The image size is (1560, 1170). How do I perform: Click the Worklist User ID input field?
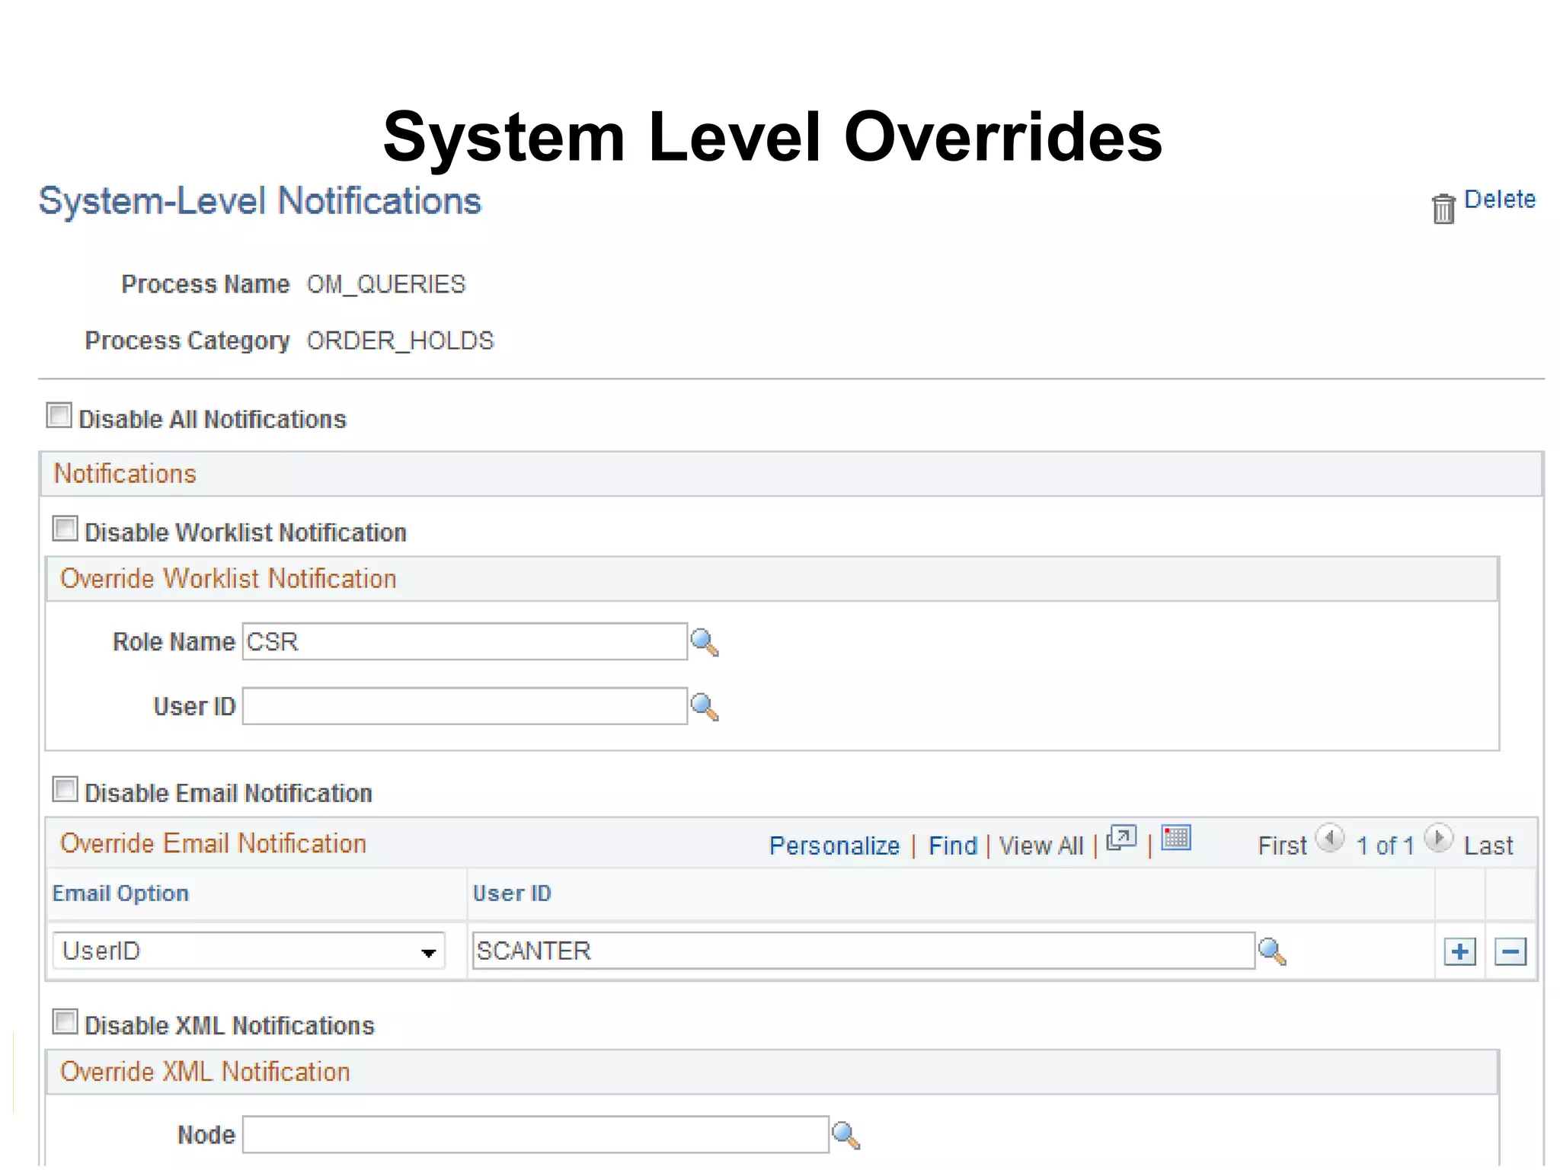465,706
